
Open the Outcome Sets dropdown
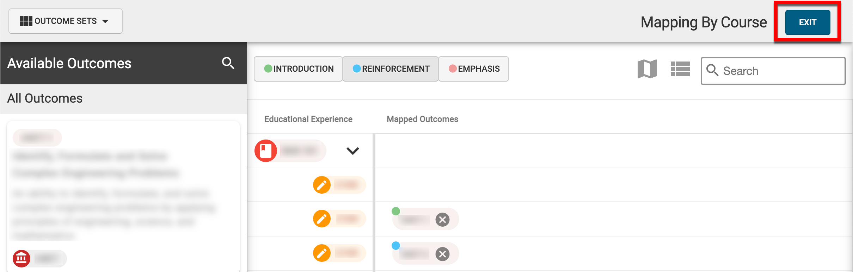click(65, 21)
